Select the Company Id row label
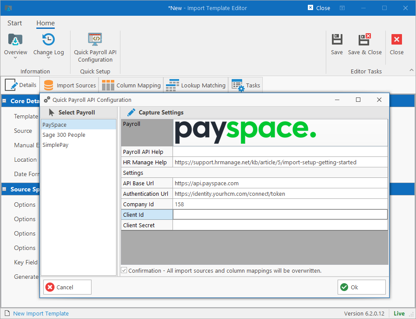The height and width of the screenshot is (319, 416). (x=147, y=204)
